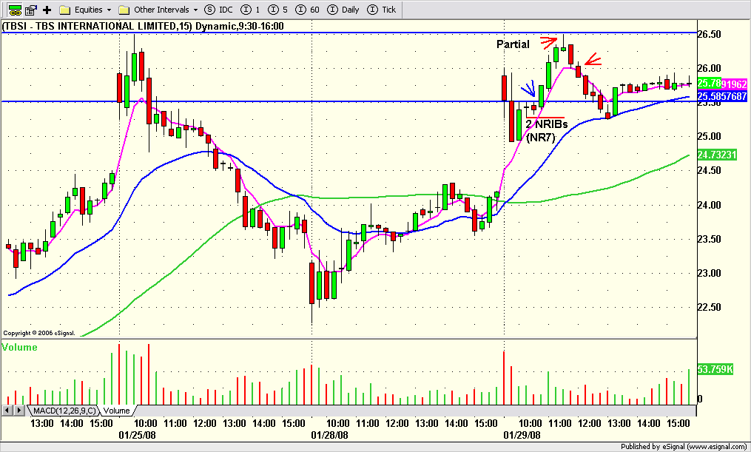Click the green 24.73231 moving average value
This screenshot has height=452, width=751.
pyautogui.click(x=717, y=155)
